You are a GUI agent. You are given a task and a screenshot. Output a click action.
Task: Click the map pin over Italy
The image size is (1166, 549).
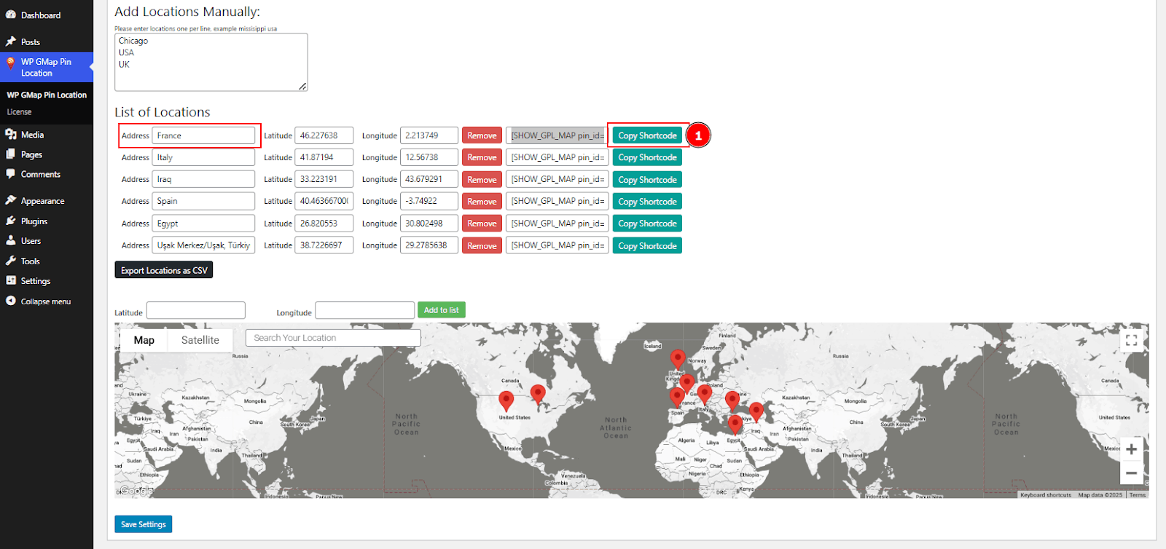[704, 395]
